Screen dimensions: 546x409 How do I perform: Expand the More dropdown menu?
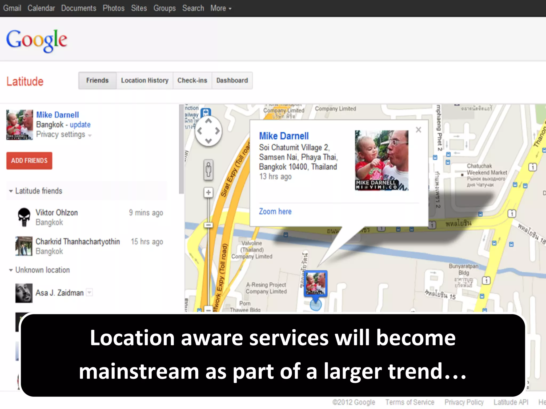pyautogui.click(x=221, y=8)
